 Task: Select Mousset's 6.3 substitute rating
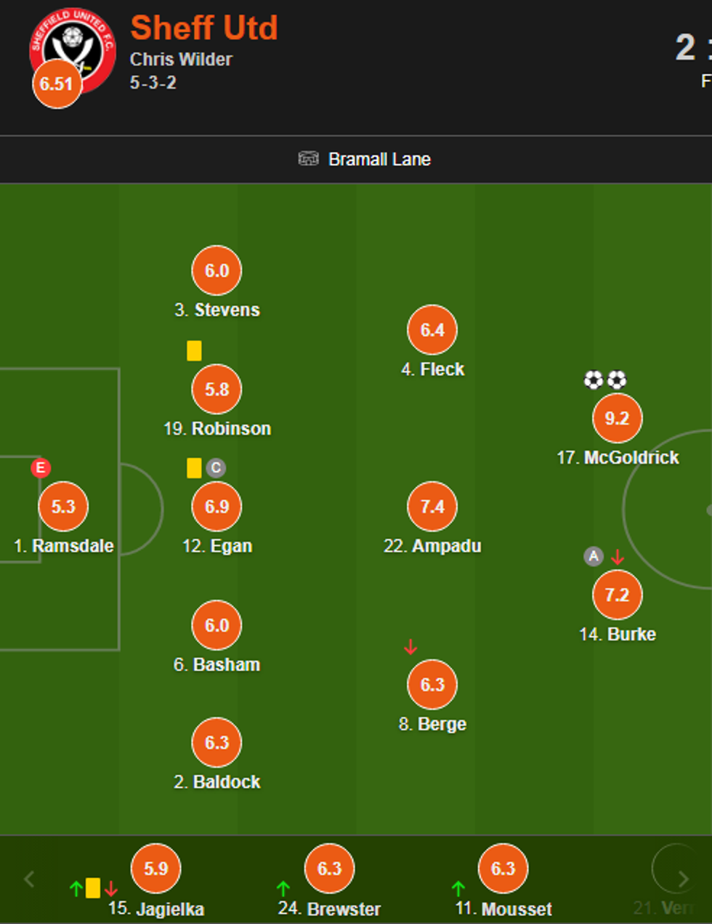click(503, 869)
